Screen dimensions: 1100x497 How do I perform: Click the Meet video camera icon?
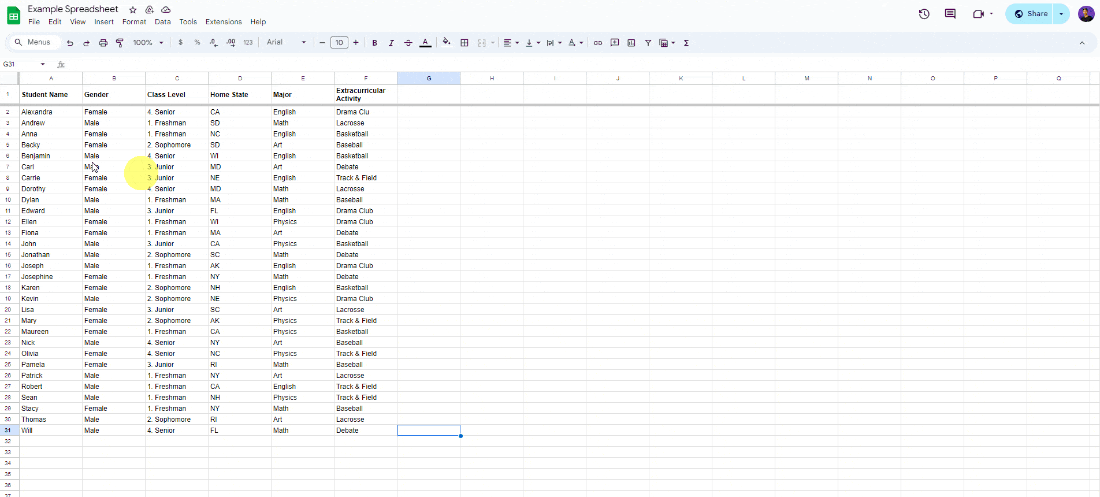[x=978, y=14]
